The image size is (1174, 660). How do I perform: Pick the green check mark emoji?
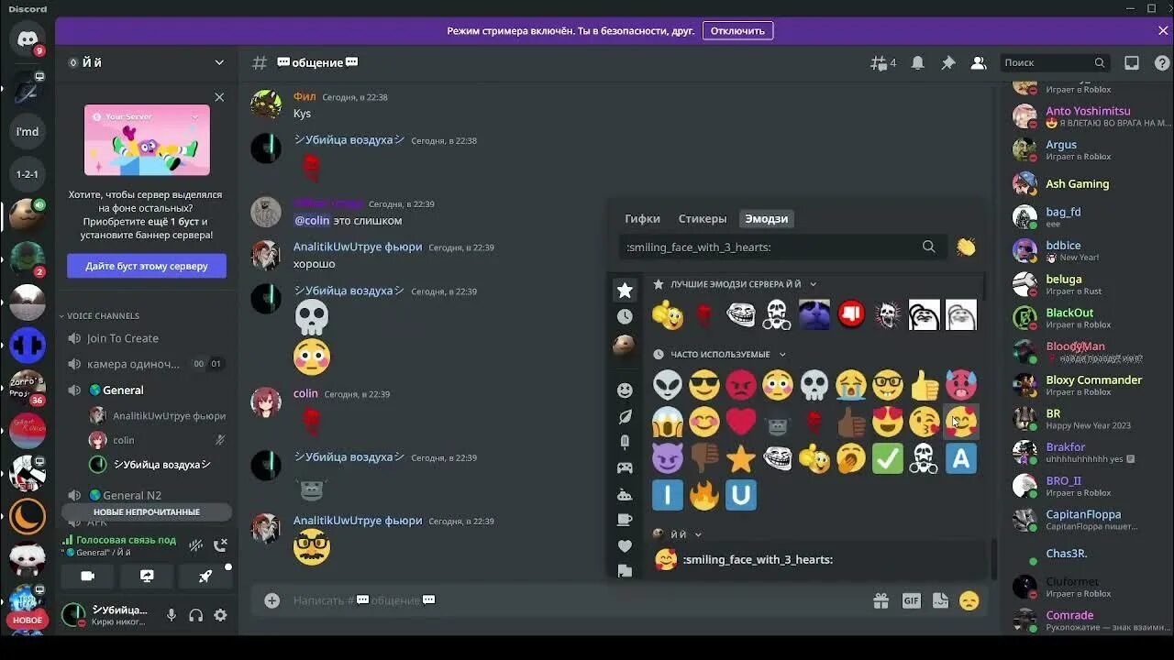point(888,458)
